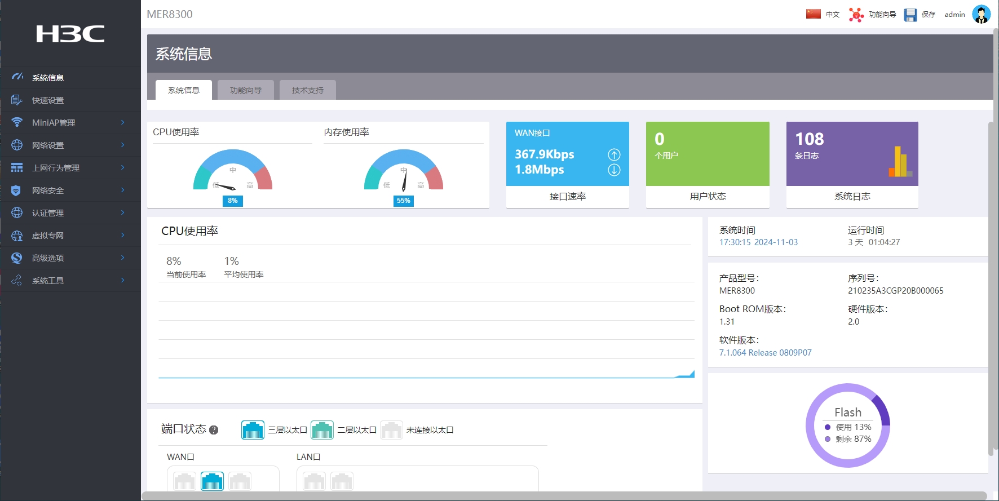
Task: Click the 系统工具 icon
Action: (x=17, y=280)
